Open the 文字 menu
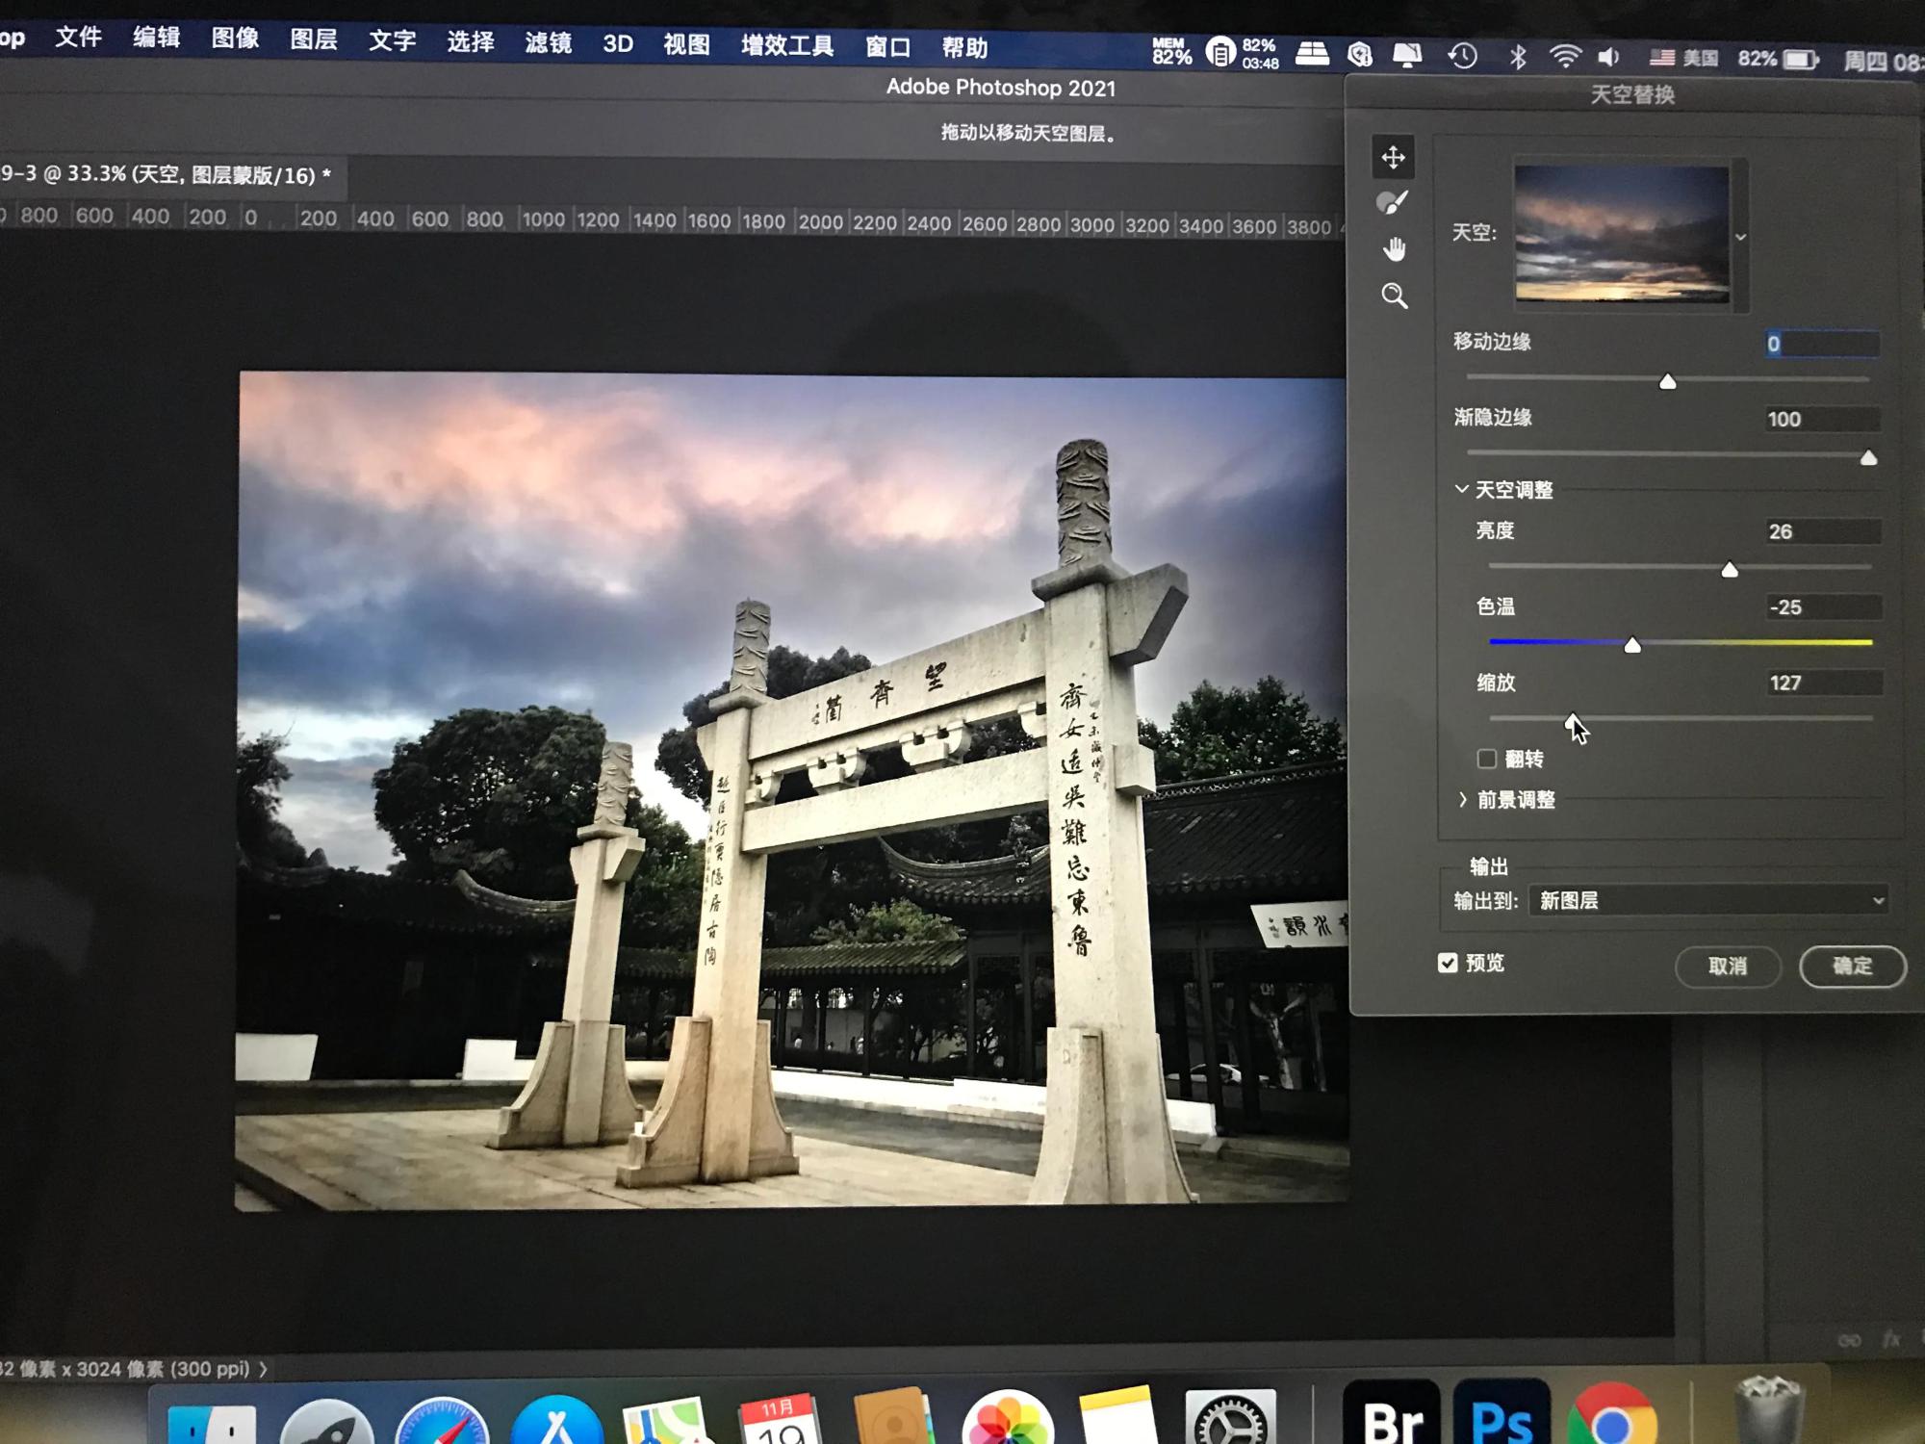The width and height of the screenshot is (1925, 1444). [393, 40]
